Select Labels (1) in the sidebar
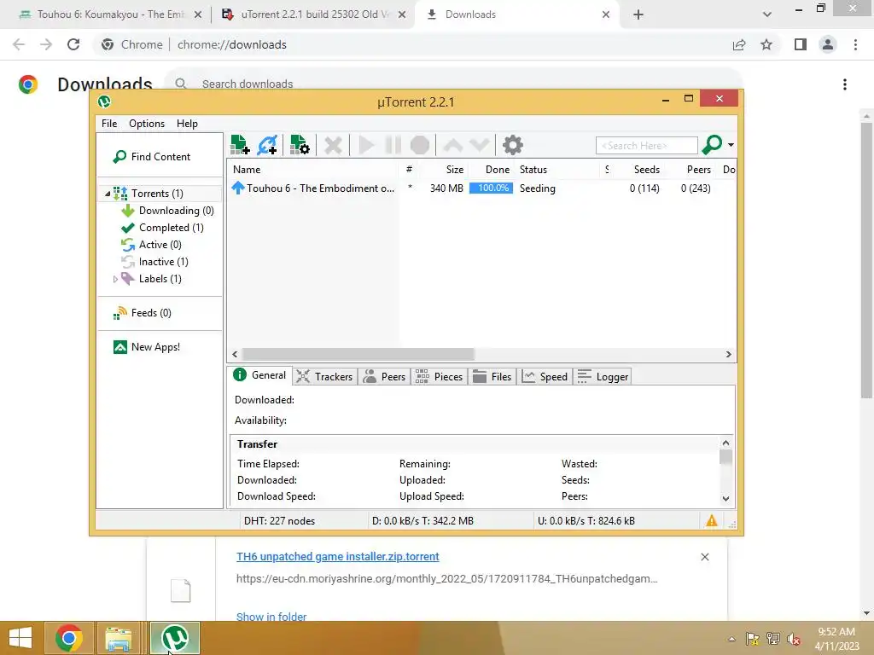Image resolution: width=874 pixels, height=655 pixels. 152,279
